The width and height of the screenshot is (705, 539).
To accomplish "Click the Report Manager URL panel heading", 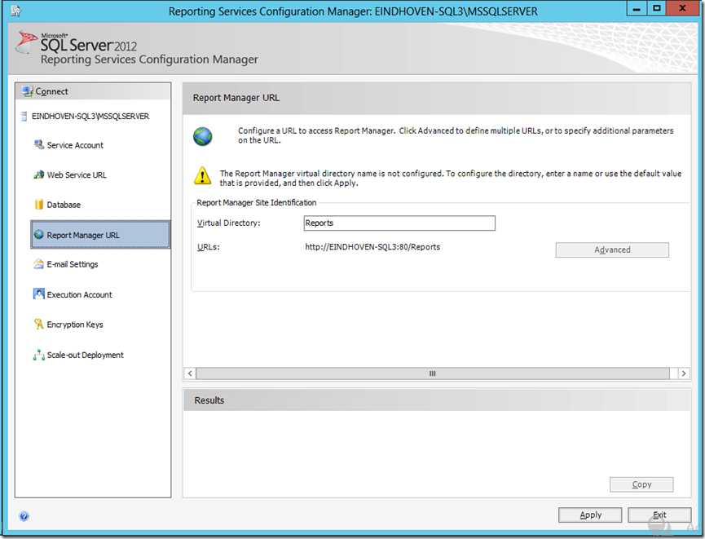I will click(236, 98).
